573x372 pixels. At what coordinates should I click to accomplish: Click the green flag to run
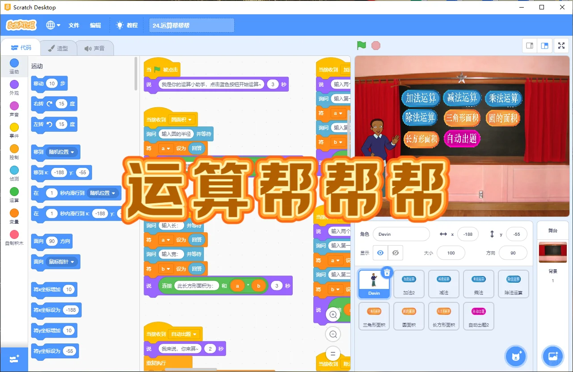(362, 45)
